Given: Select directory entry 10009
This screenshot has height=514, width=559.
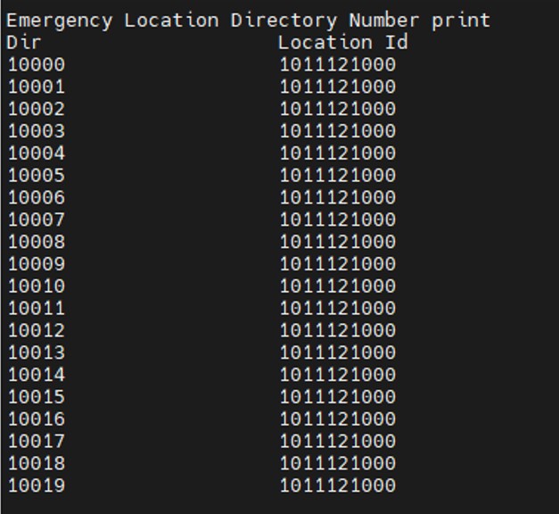Looking at the screenshot, I should click(x=37, y=264).
